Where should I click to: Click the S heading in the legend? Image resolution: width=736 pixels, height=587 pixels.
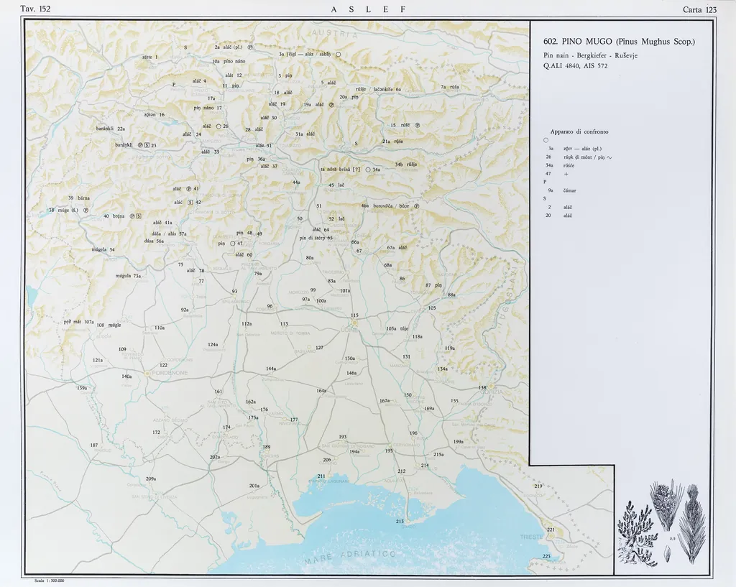click(546, 198)
